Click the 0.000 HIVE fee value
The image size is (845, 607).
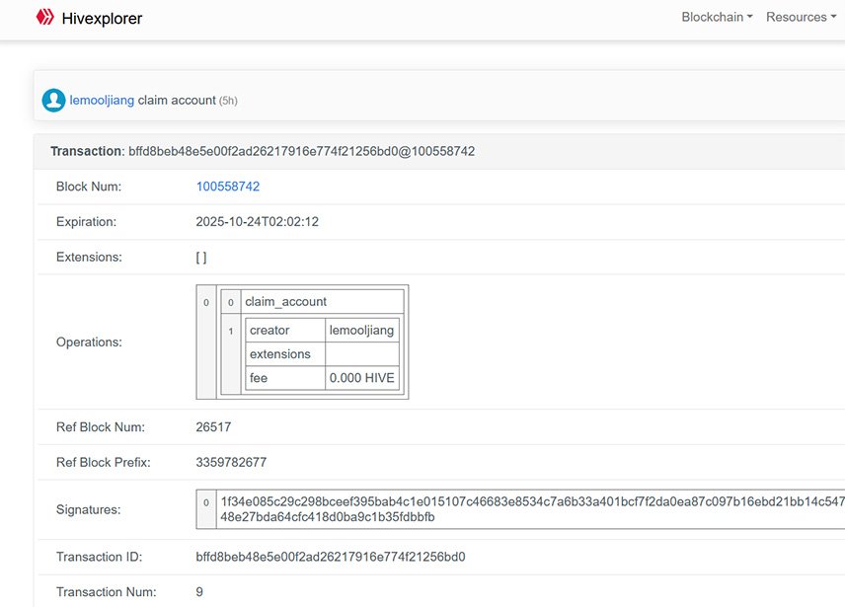coord(361,378)
